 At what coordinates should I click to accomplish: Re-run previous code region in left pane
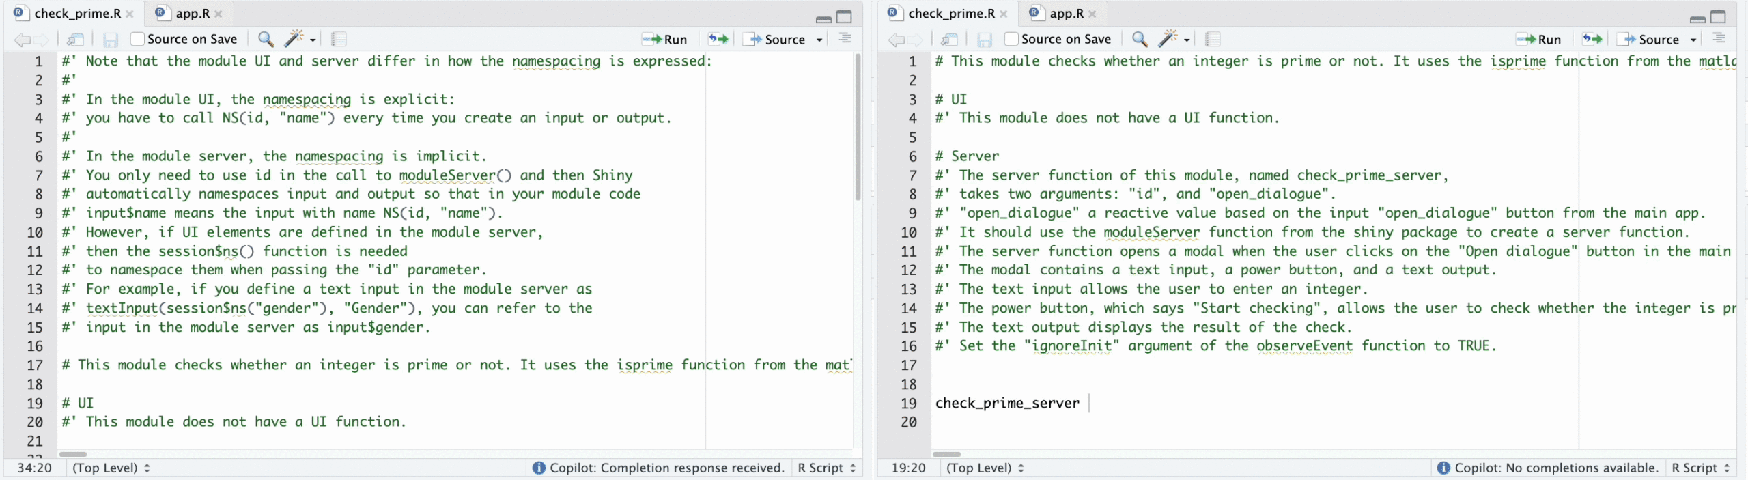coord(718,39)
